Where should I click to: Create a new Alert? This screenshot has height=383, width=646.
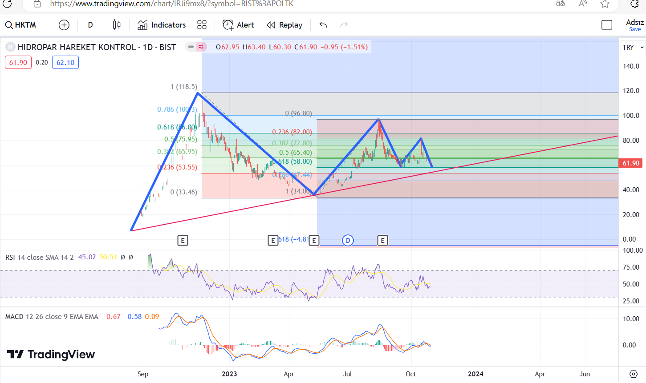[238, 25]
